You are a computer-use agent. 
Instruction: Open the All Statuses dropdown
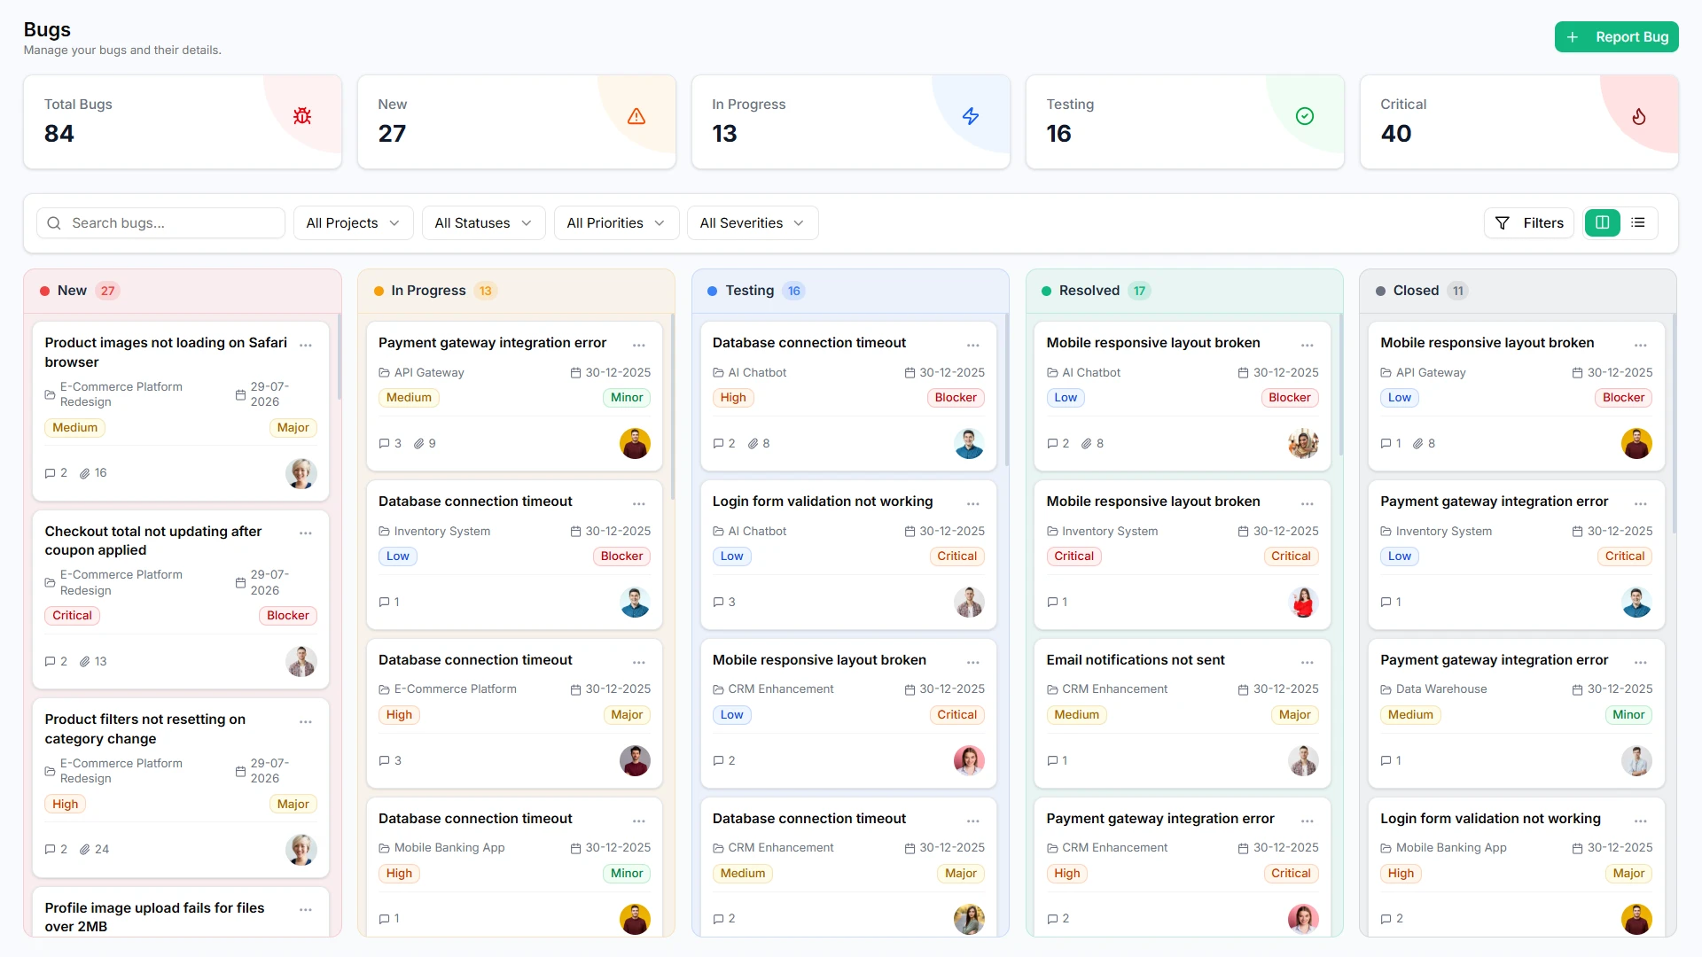483,223
